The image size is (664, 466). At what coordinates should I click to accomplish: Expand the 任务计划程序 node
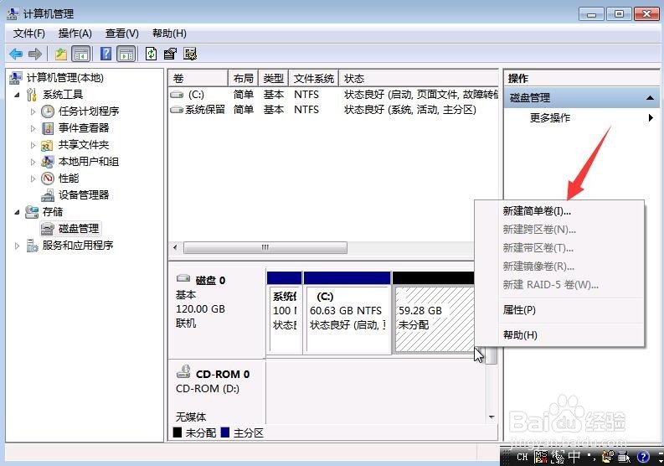pos(33,111)
